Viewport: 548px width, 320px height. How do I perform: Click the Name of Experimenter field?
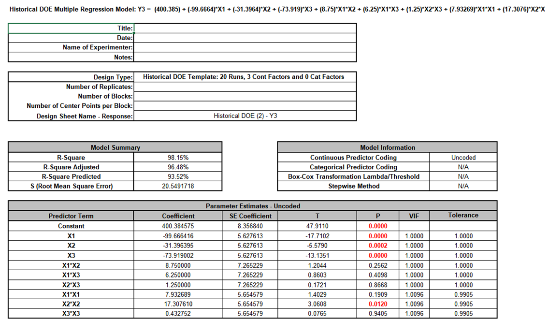(245, 48)
